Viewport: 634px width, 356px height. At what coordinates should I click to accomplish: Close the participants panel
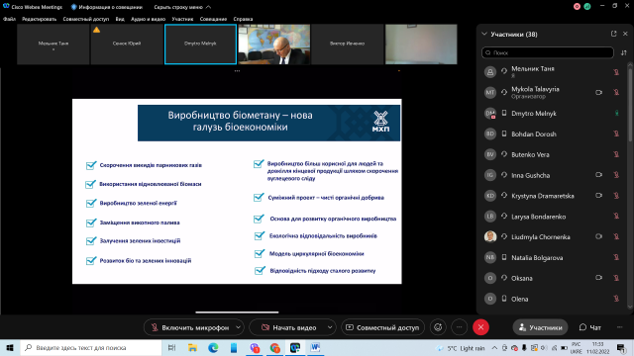pyautogui.click(x=625, y=34)
